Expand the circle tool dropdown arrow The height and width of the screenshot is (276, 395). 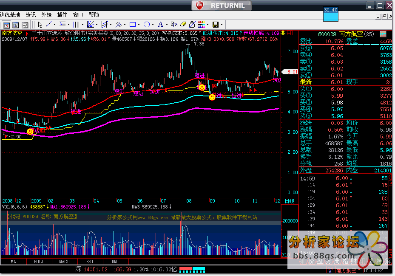pyautogui.click(x=153, y=25)
